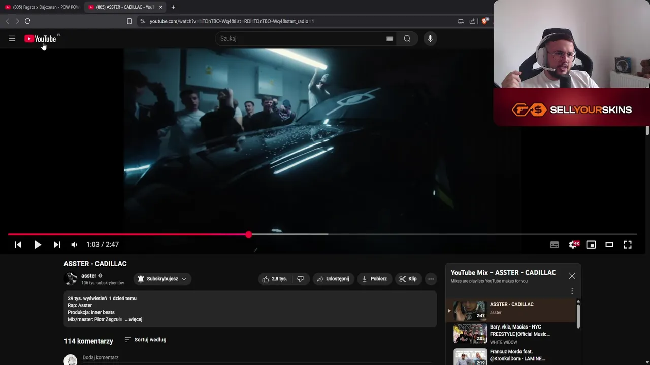The height and width of the screenshot is (365, 650).
Task: Start voice search with the microphone icon
Action: click(430, 39)
